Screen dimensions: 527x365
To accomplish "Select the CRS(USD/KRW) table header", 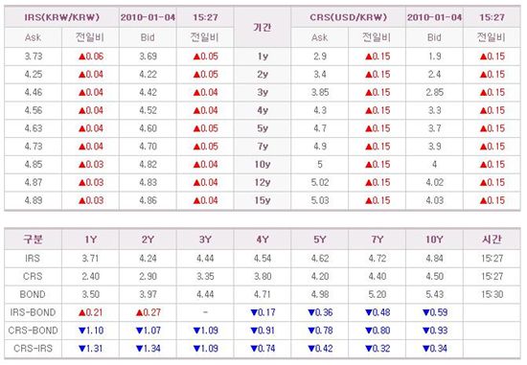I will click(x=349, y=17).
